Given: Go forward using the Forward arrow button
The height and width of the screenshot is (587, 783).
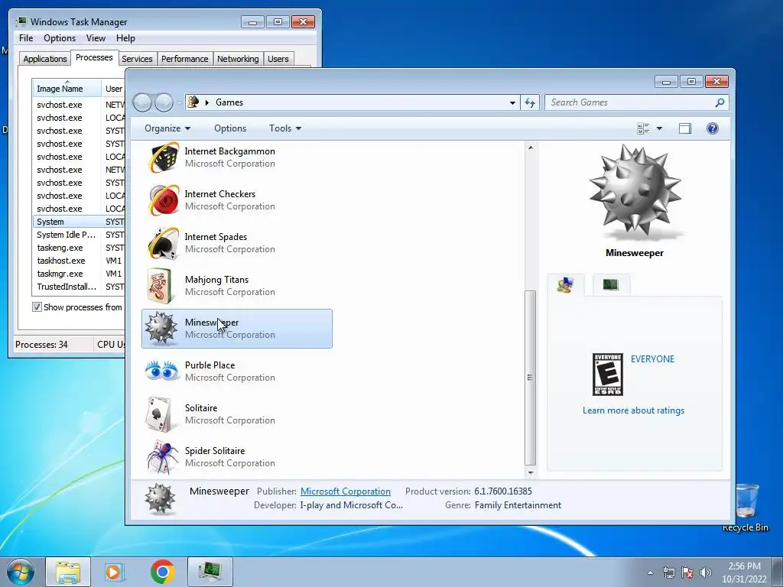Looking at the screenshot, I should [x=164, y=102].
